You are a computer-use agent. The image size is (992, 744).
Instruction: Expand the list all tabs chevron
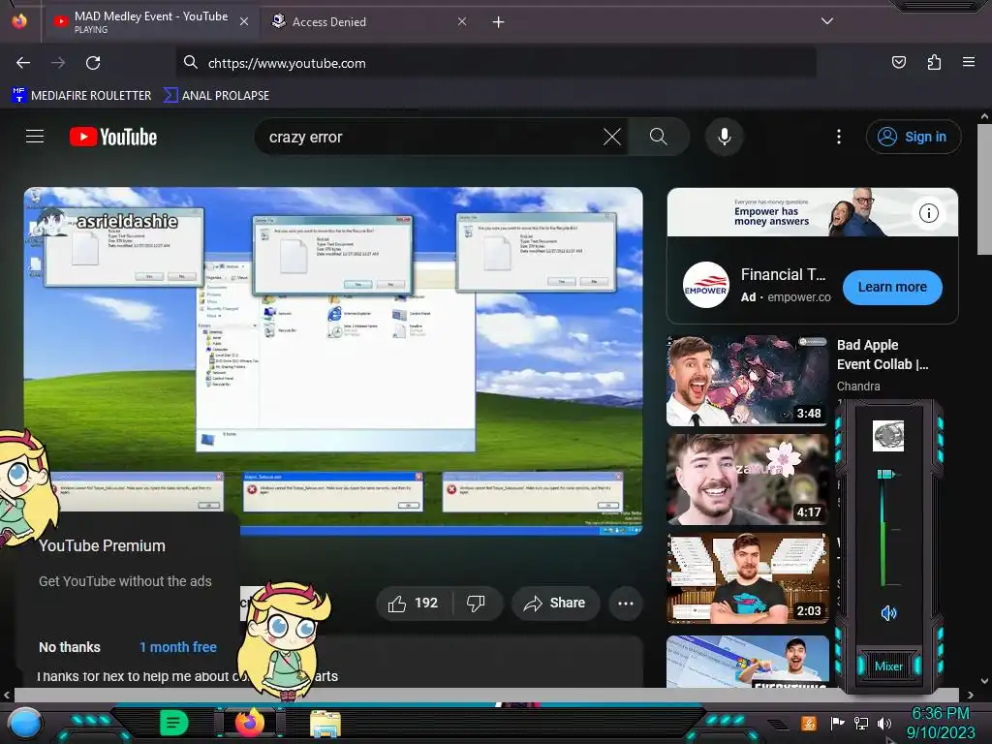[827, 21]
